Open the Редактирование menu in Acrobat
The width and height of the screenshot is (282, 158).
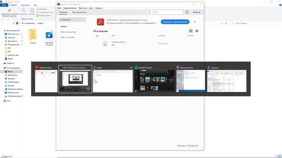click(x=70, y=8)
